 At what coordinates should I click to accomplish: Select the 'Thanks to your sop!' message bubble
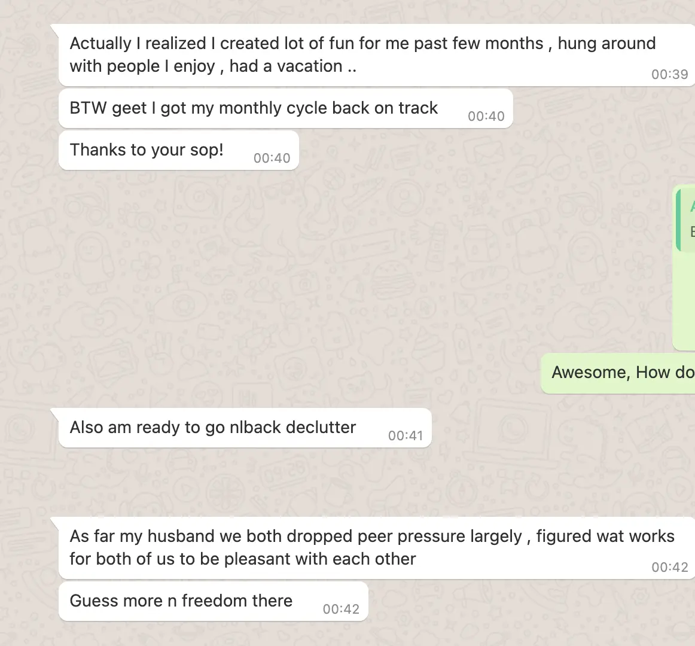[179, 150]
